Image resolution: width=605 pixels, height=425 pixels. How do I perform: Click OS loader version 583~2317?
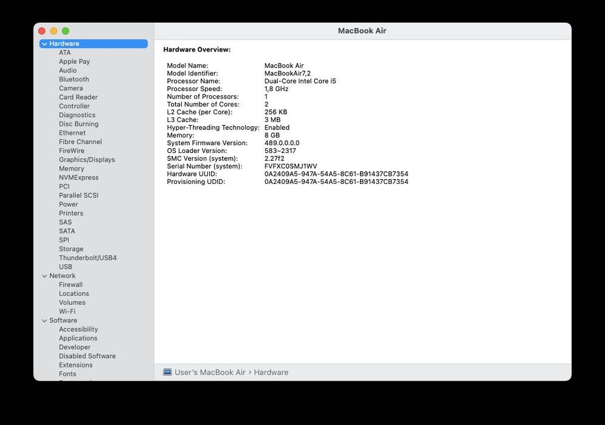(x=280, y=151)
